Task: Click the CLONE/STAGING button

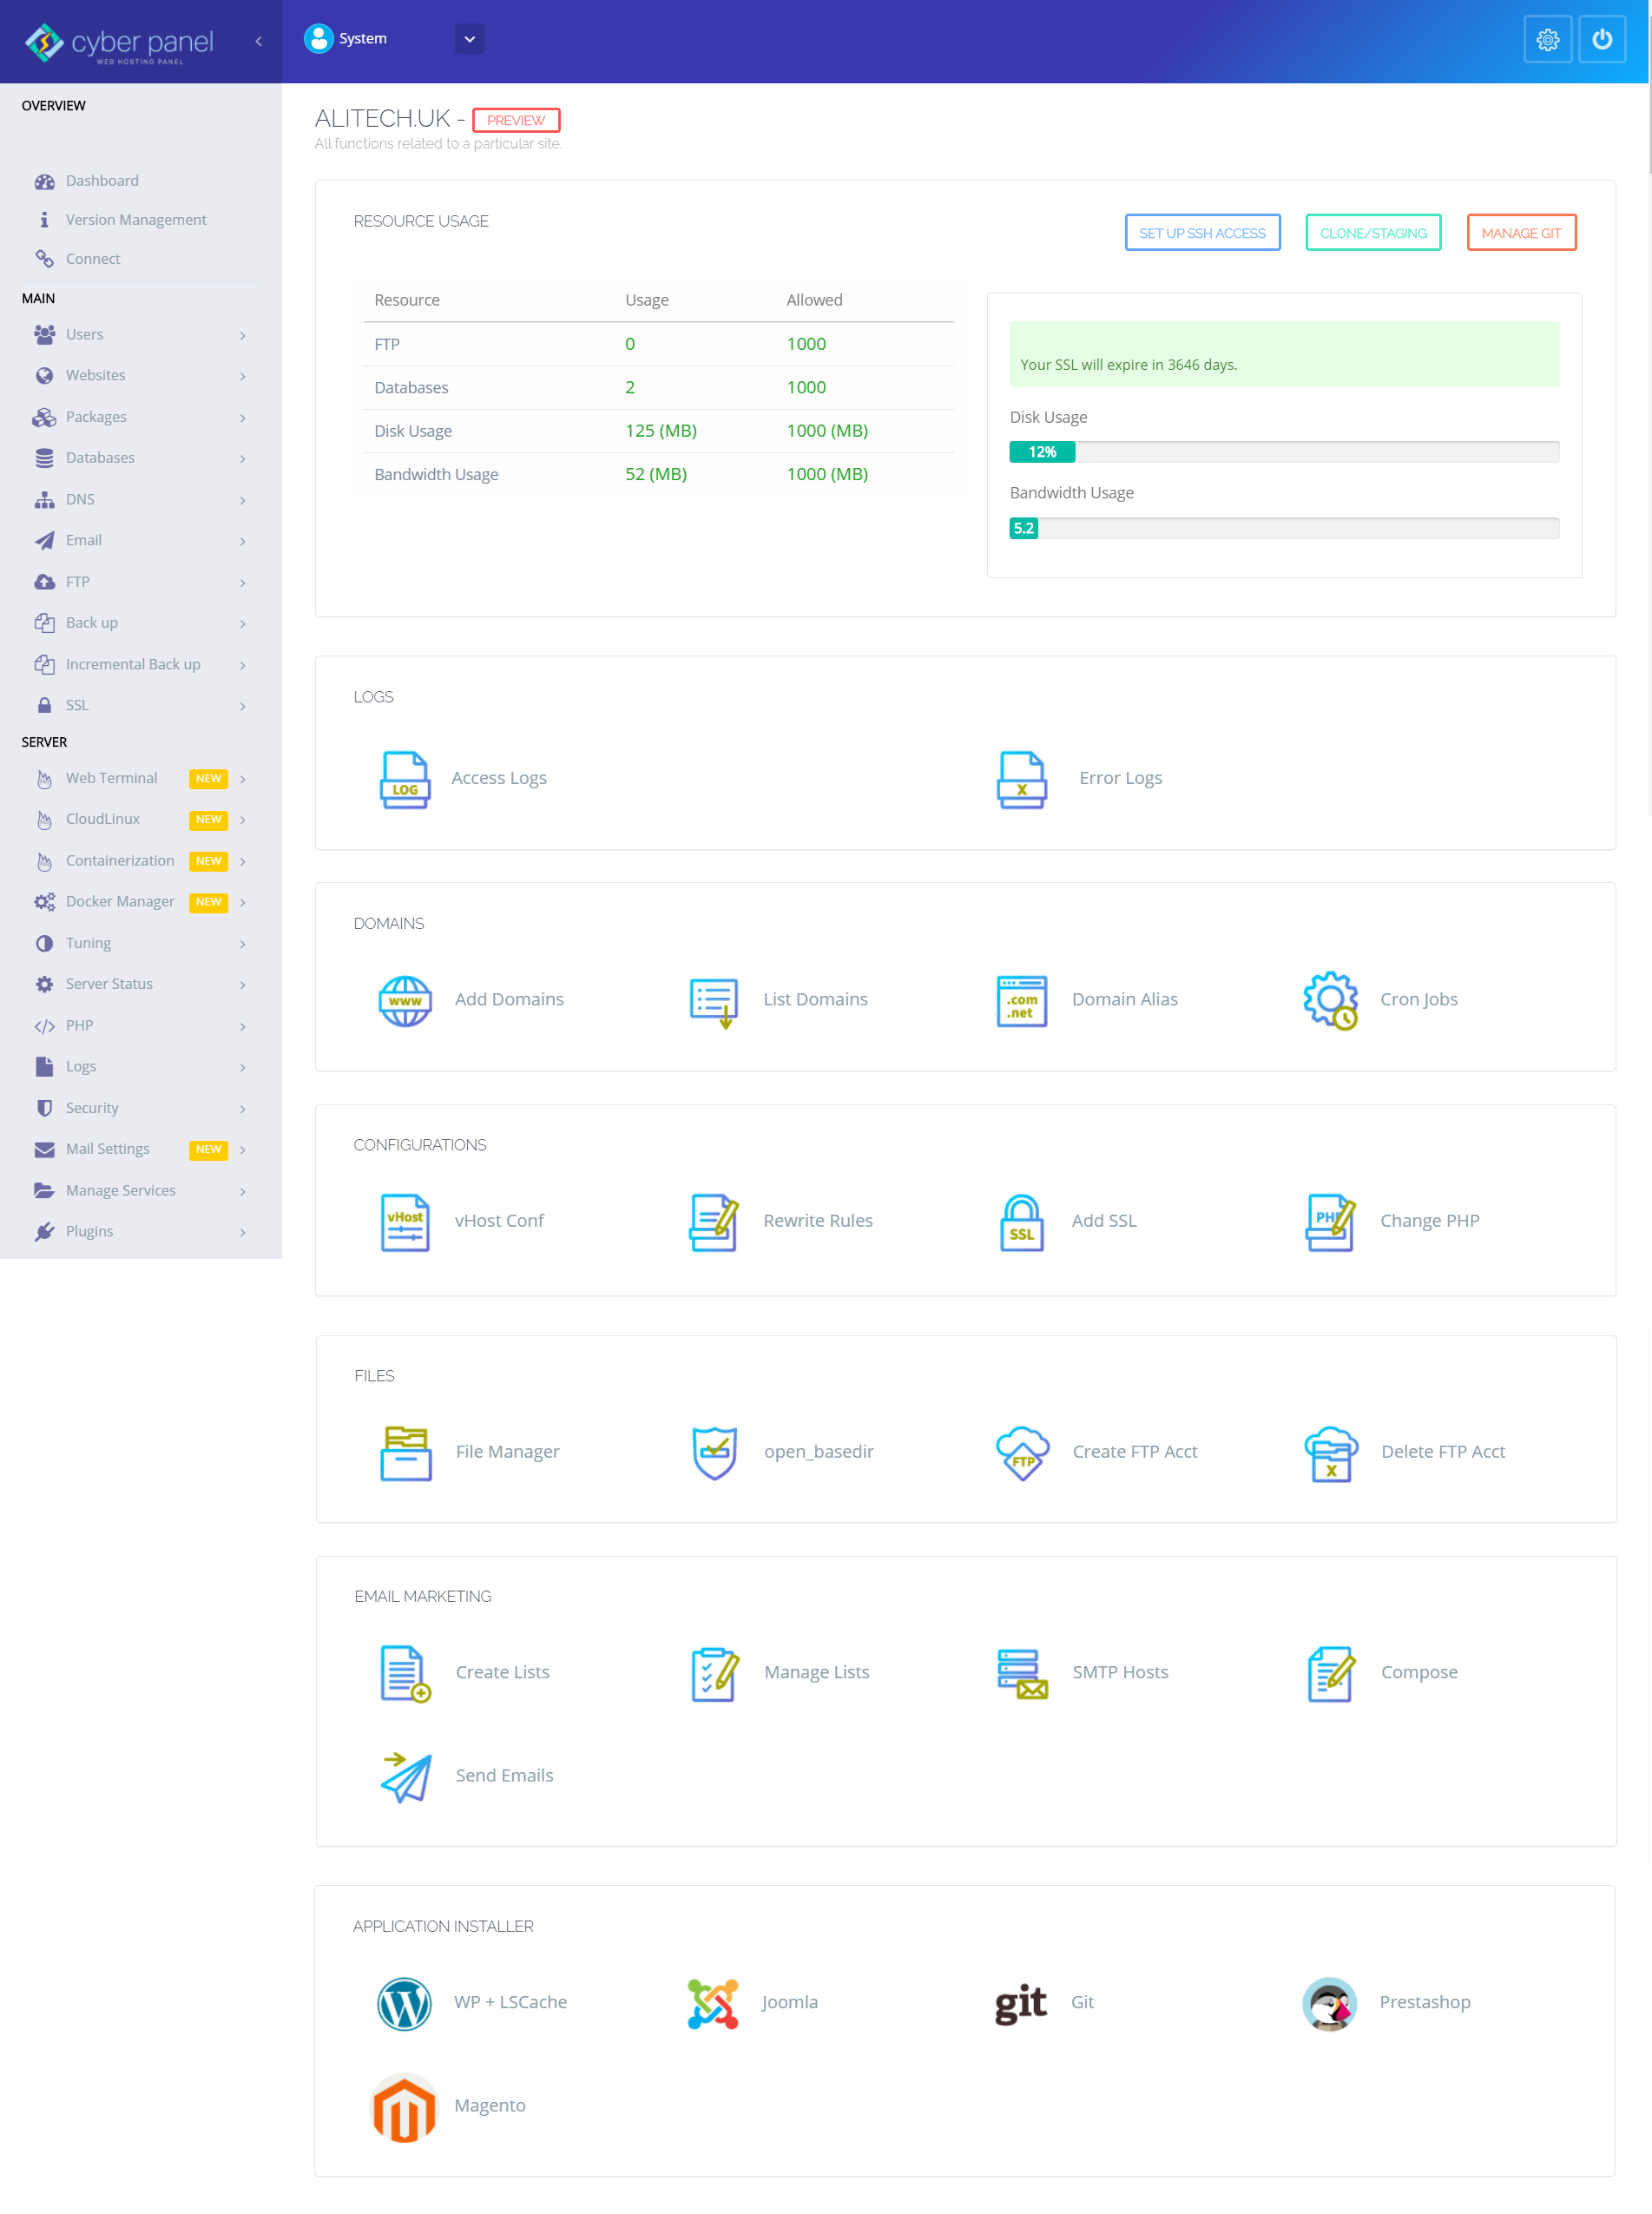Action: point(1372,233)
